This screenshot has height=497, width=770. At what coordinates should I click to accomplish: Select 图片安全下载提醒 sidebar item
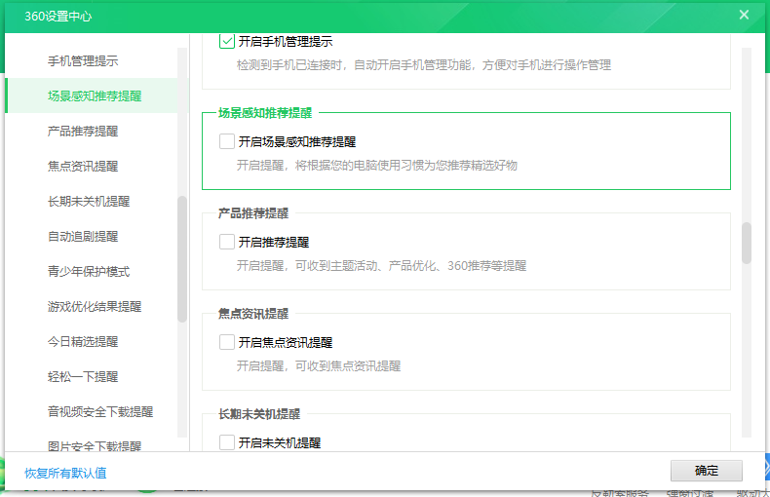tap(95, 446)
